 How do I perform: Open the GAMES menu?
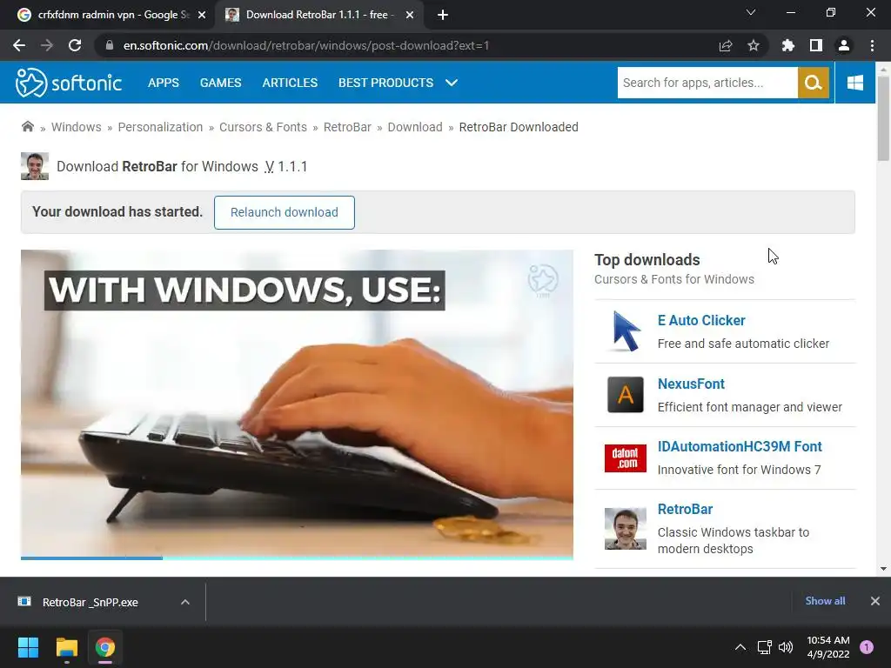pos(220,83)
